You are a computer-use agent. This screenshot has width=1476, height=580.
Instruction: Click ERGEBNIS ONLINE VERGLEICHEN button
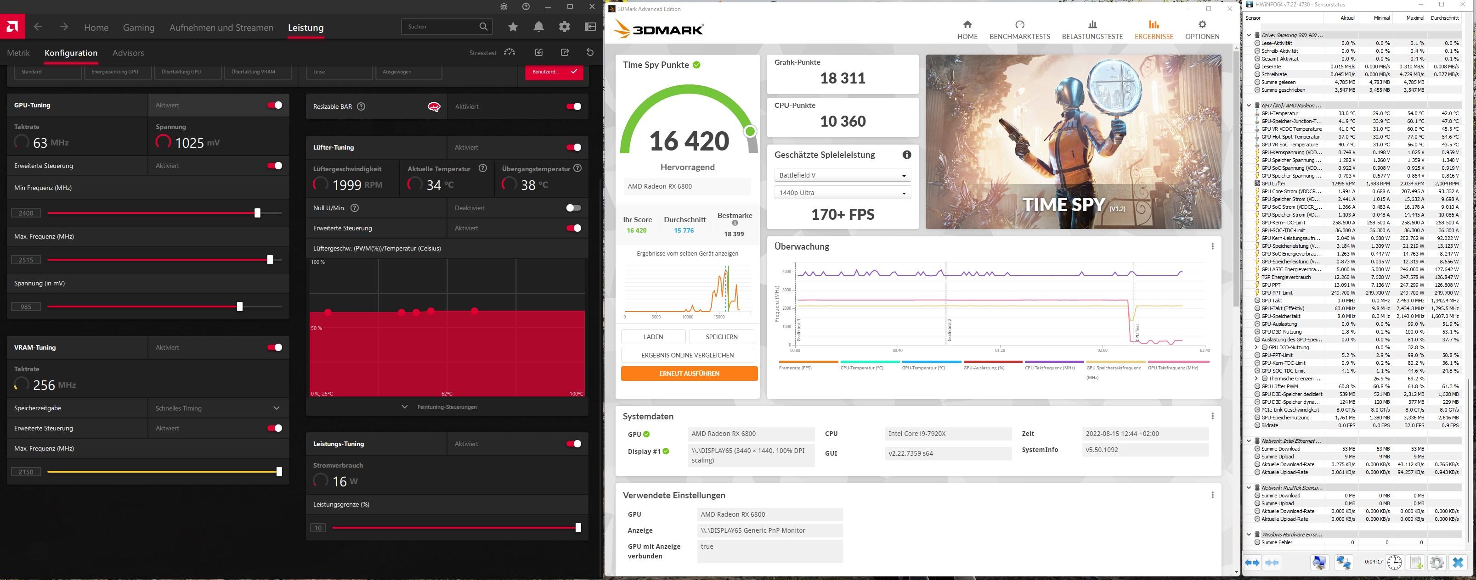click(x=688, y=355)
